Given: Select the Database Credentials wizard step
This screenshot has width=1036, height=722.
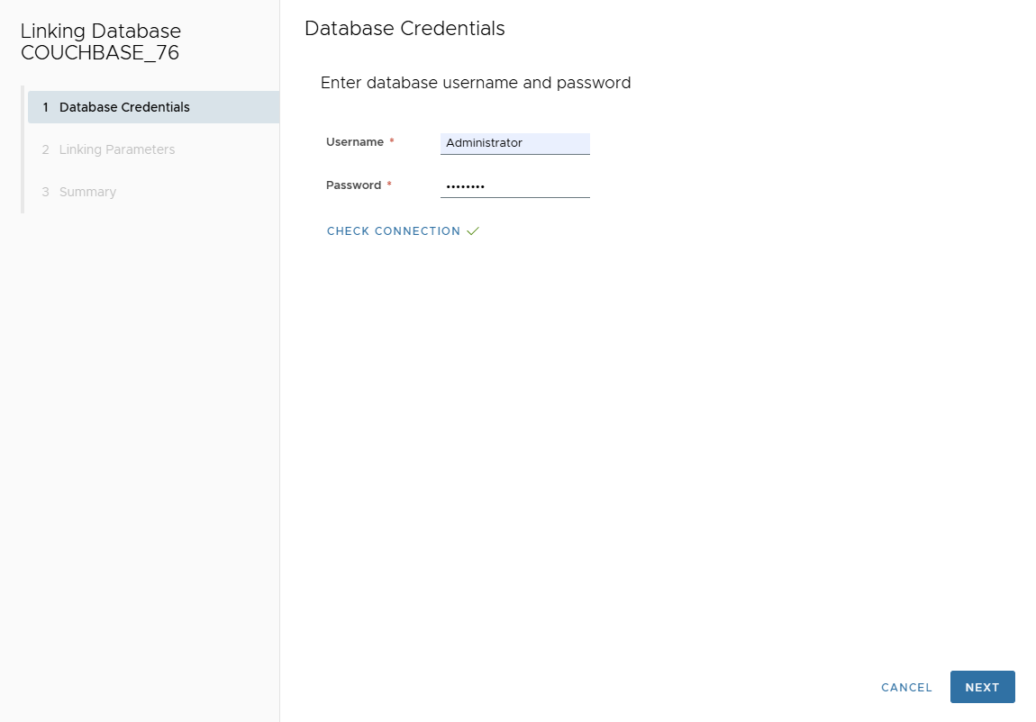Looking at the screenshot, I should tap(124, 107).
